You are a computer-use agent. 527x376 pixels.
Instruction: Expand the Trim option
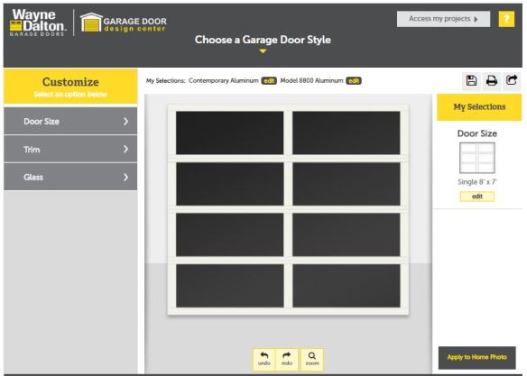click(70, 149)
